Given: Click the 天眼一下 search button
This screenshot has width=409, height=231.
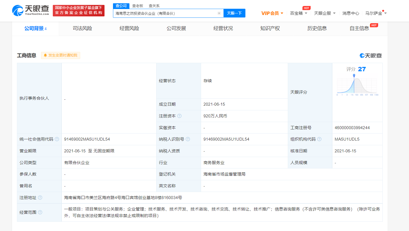Looking at the screenshot, I should coord(234,13).
